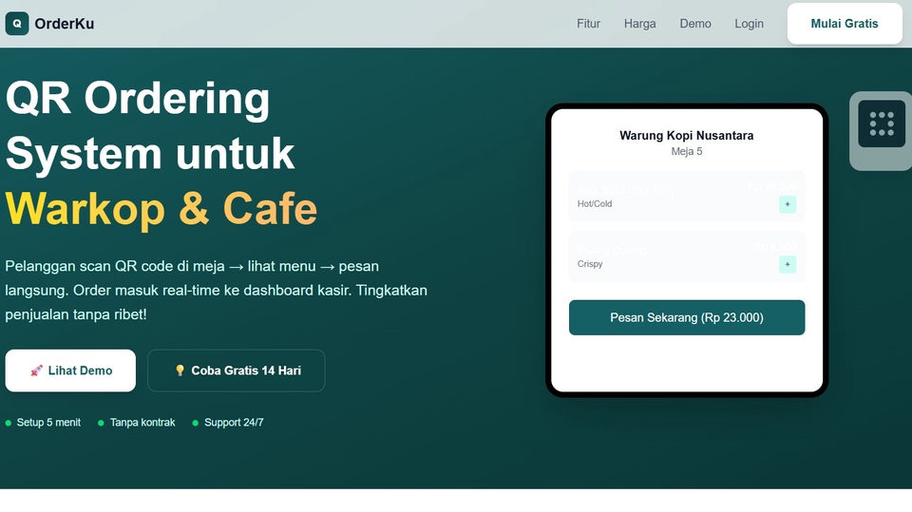Add the Hot/Cold coffee item with plus
912x512 pixels.
(787, 204)
